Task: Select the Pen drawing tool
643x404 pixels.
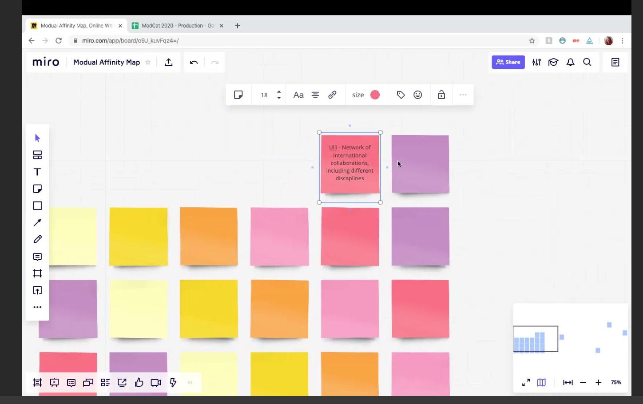Action: click(x=37, y=239)
